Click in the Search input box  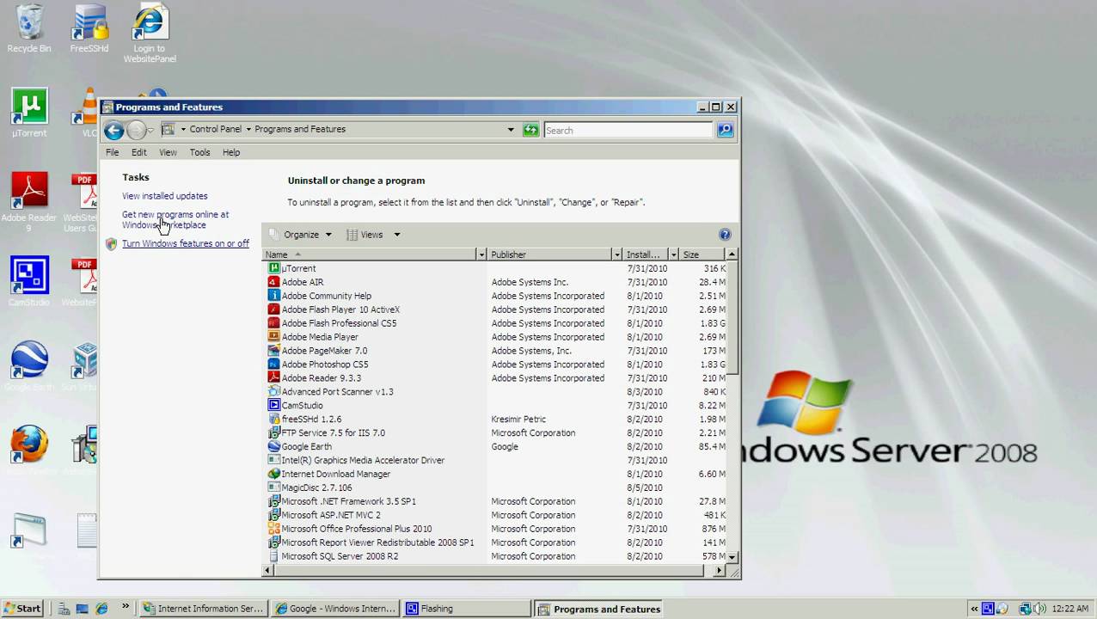(x=628, y=131)
